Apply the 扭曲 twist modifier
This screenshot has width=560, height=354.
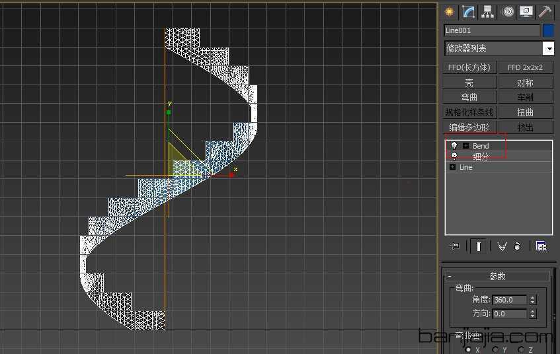click(x=525, y=112)
